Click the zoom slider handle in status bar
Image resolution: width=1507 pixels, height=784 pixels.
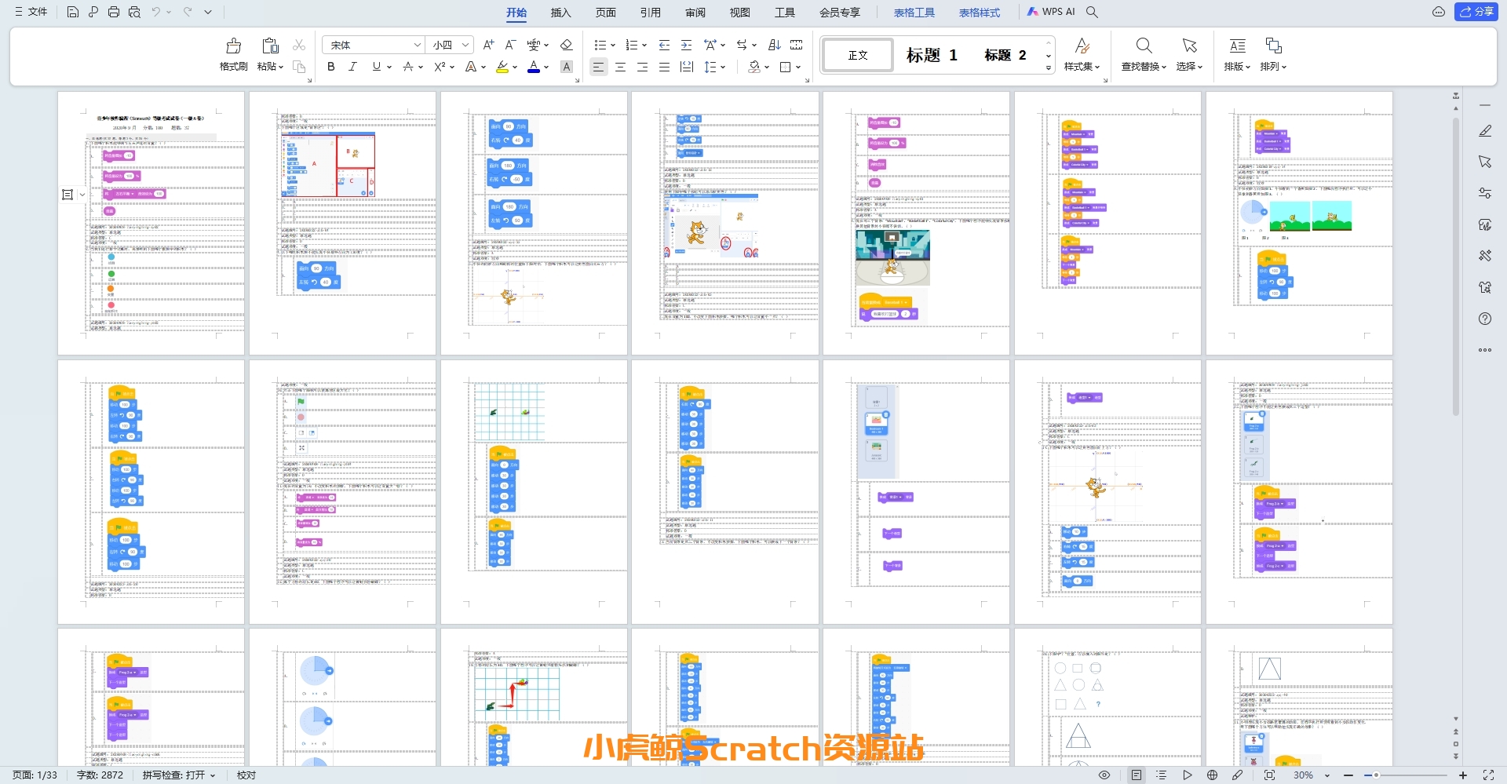click(1376, 775)
